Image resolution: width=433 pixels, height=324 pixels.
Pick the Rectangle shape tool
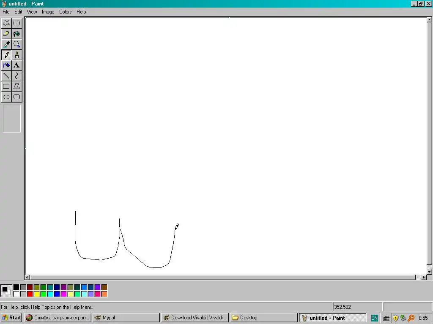tap(6, 86)
